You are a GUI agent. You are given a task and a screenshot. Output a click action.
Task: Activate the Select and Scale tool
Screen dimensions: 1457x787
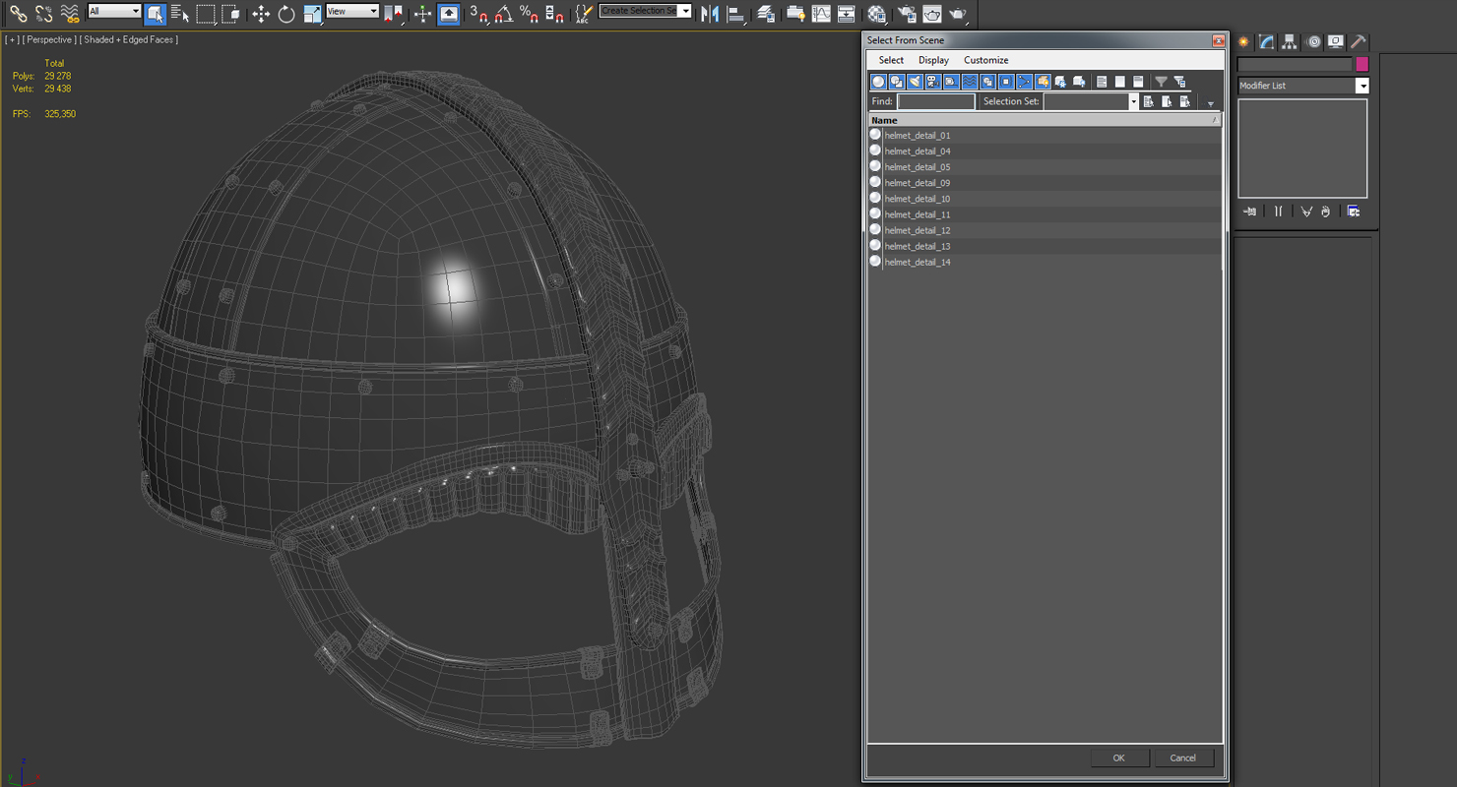[312, 14]
